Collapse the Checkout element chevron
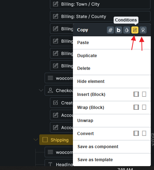This screenshot has height=170, width=154. click(41, 90)
